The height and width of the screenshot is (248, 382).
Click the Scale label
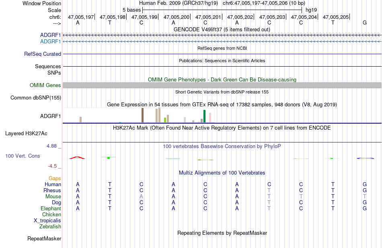coord(54,10)
